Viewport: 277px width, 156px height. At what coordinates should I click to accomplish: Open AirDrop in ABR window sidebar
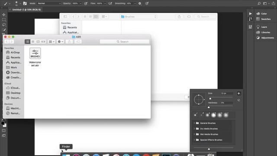tap(13, 52)
